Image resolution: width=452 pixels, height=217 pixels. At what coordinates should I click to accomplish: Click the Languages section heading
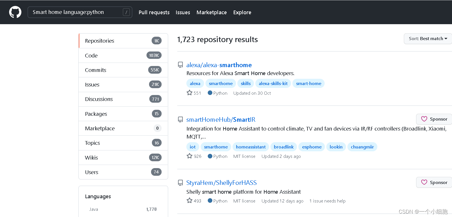pos(98,197)
